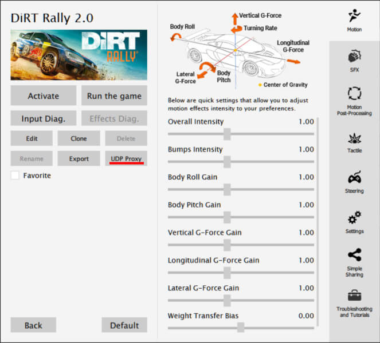Click Longitudinal G-Force Gain slider handle

(x=227, y=273)
